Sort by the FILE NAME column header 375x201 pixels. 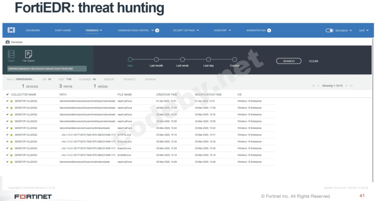point(125,95)
